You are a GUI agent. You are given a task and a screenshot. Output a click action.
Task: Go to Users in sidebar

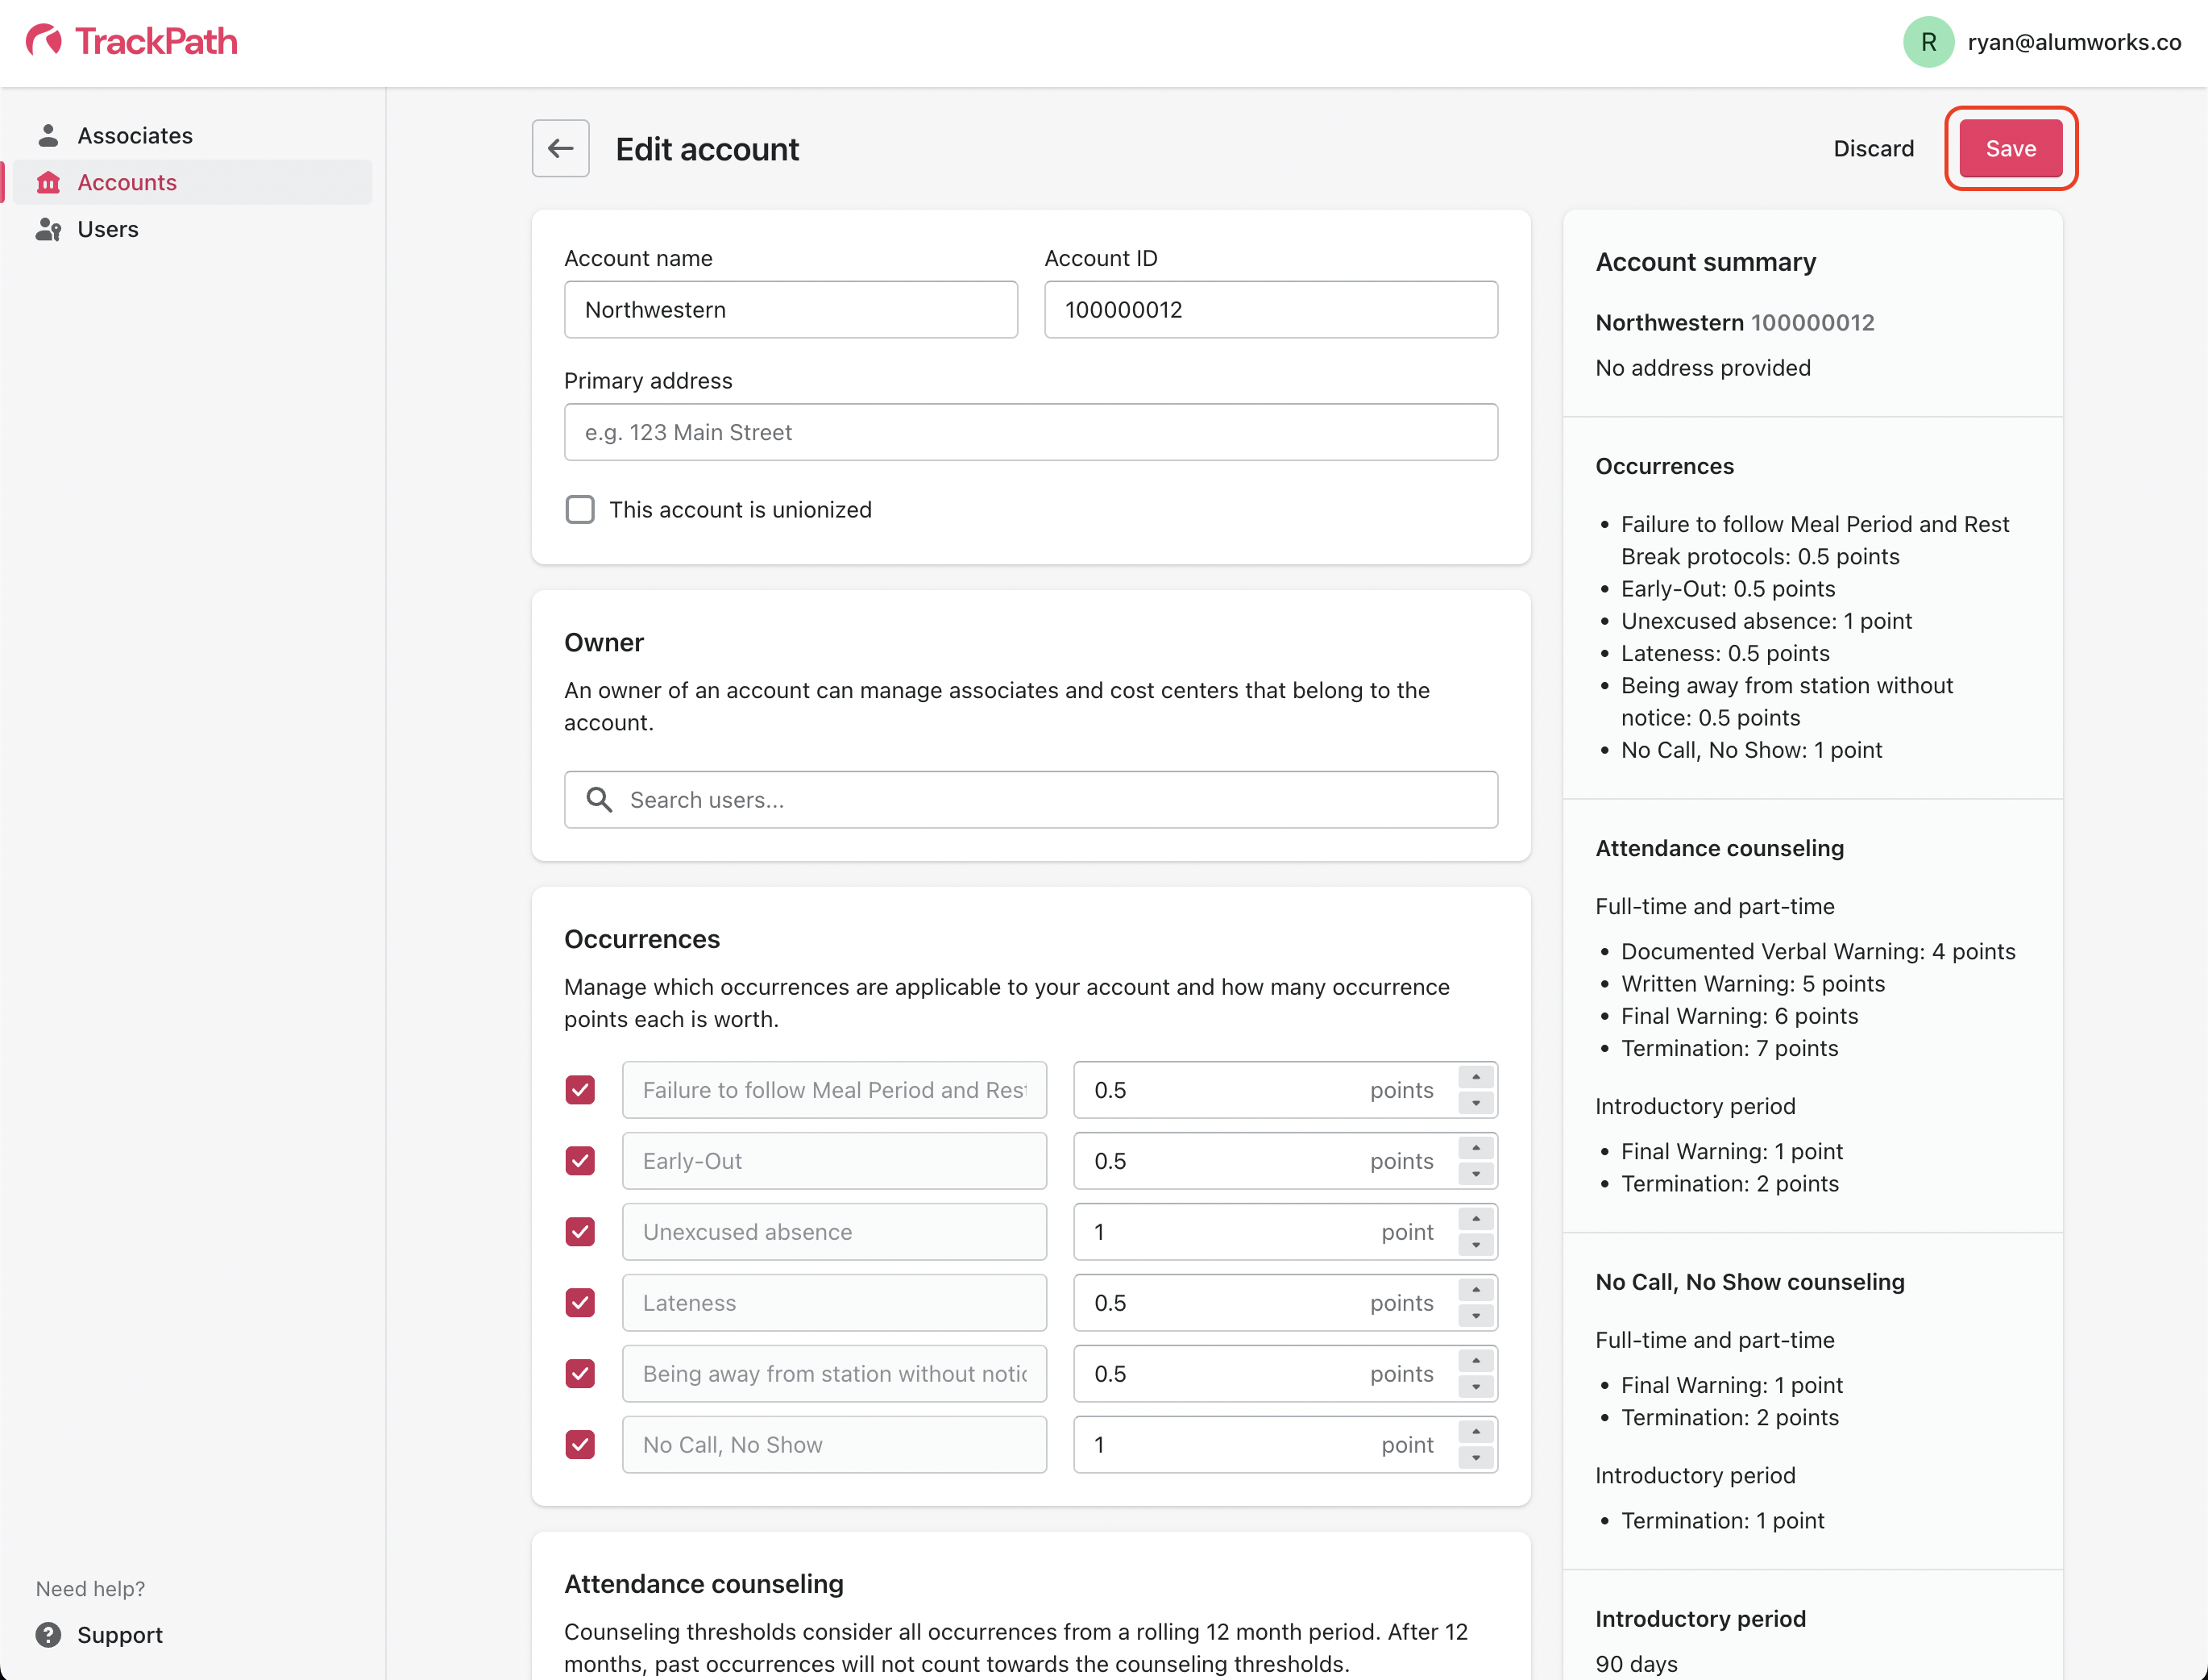pos(108,229)
